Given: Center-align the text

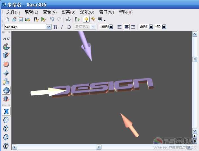Looking at the screenshot, I should pos(126,27).
